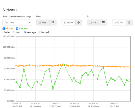Click the '12:10:00 AM' x-axis label
Viewport: 135px width, 108px height.
coord(35,106)
